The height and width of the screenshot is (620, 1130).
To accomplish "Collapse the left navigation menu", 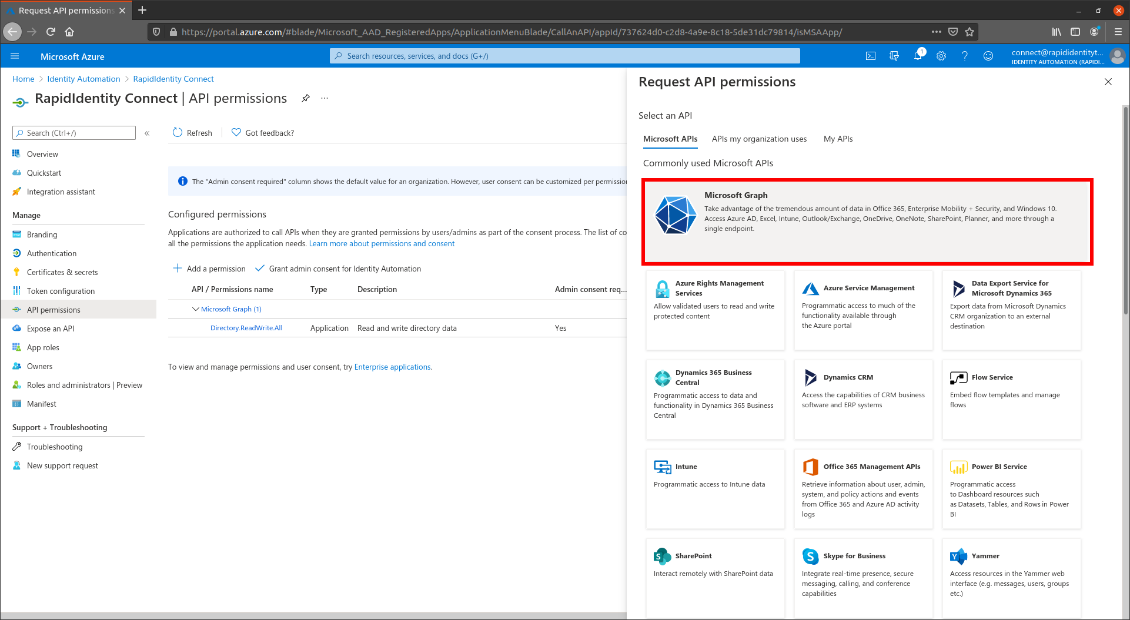I will point(147,133).
